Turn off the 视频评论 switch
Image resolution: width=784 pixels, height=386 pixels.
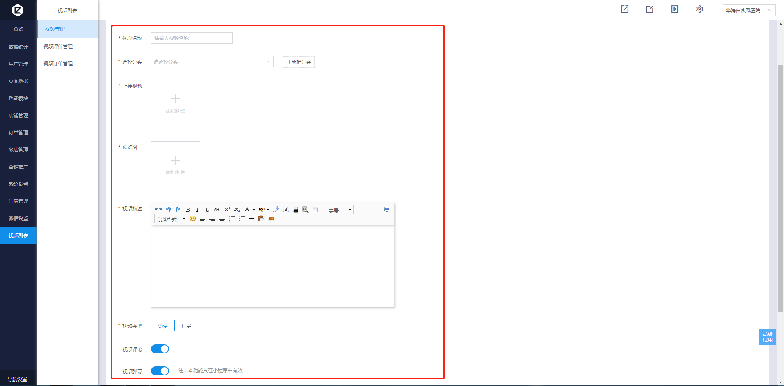click(160, 349)
